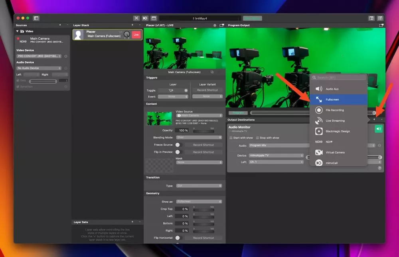The height and width of the screenshot is (257, 399).
Task: Choose File Recording in the output menu
Action: tap(338, 110)
